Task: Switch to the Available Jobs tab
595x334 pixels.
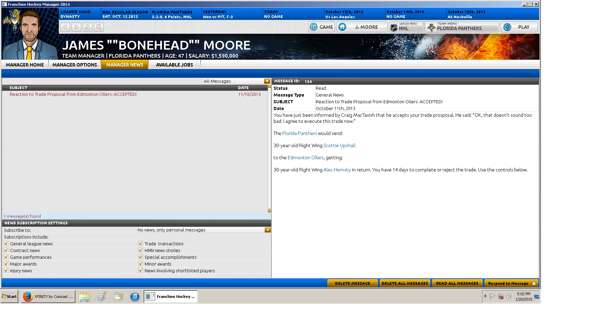Action: tap(174, 65)
